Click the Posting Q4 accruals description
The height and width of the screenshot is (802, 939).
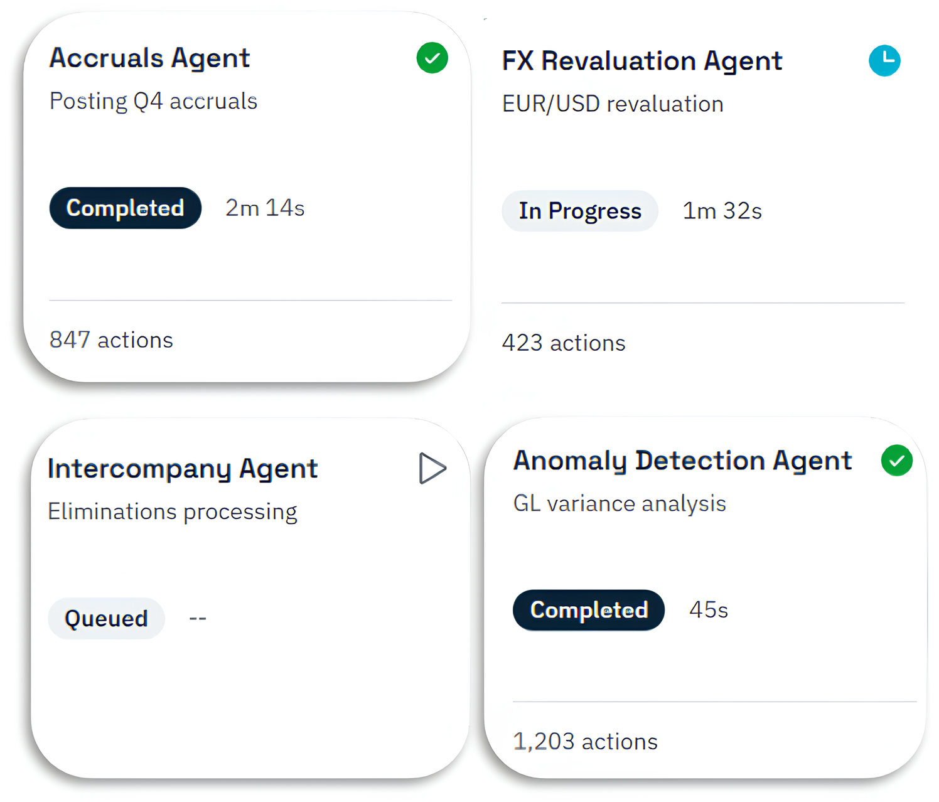click(153, 102)
